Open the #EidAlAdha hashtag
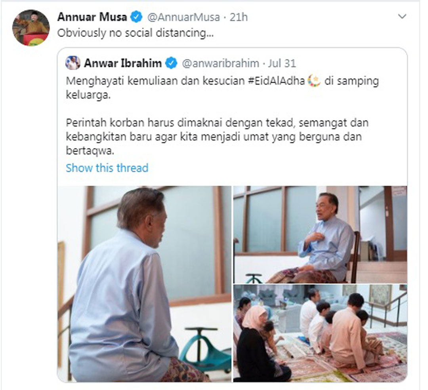The width and height of the screenshot is (428, 390). [277, 81]
